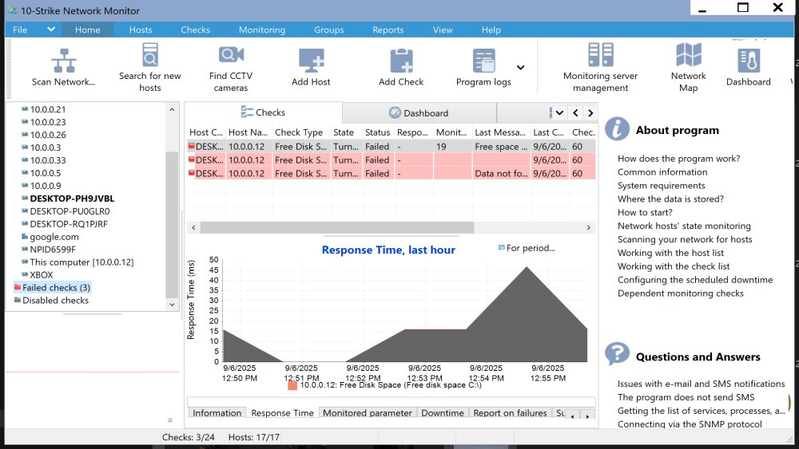799x449 pixels.
Task: Click the Checks: 3/24 status bar entry
Action: [188, 437]
